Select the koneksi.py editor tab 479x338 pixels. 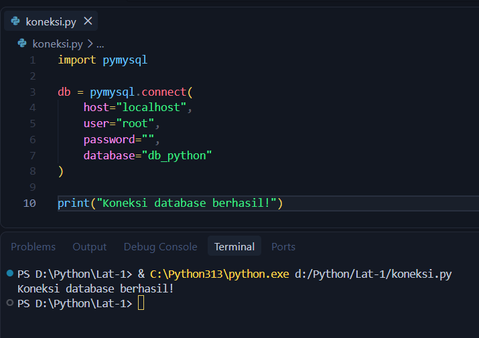[x=51, y=21]
